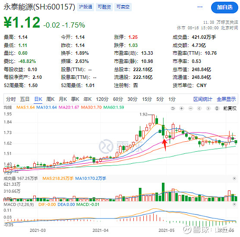Zoom out chart with minus icon
The image size is (240, 237).
tap(190, 109)
